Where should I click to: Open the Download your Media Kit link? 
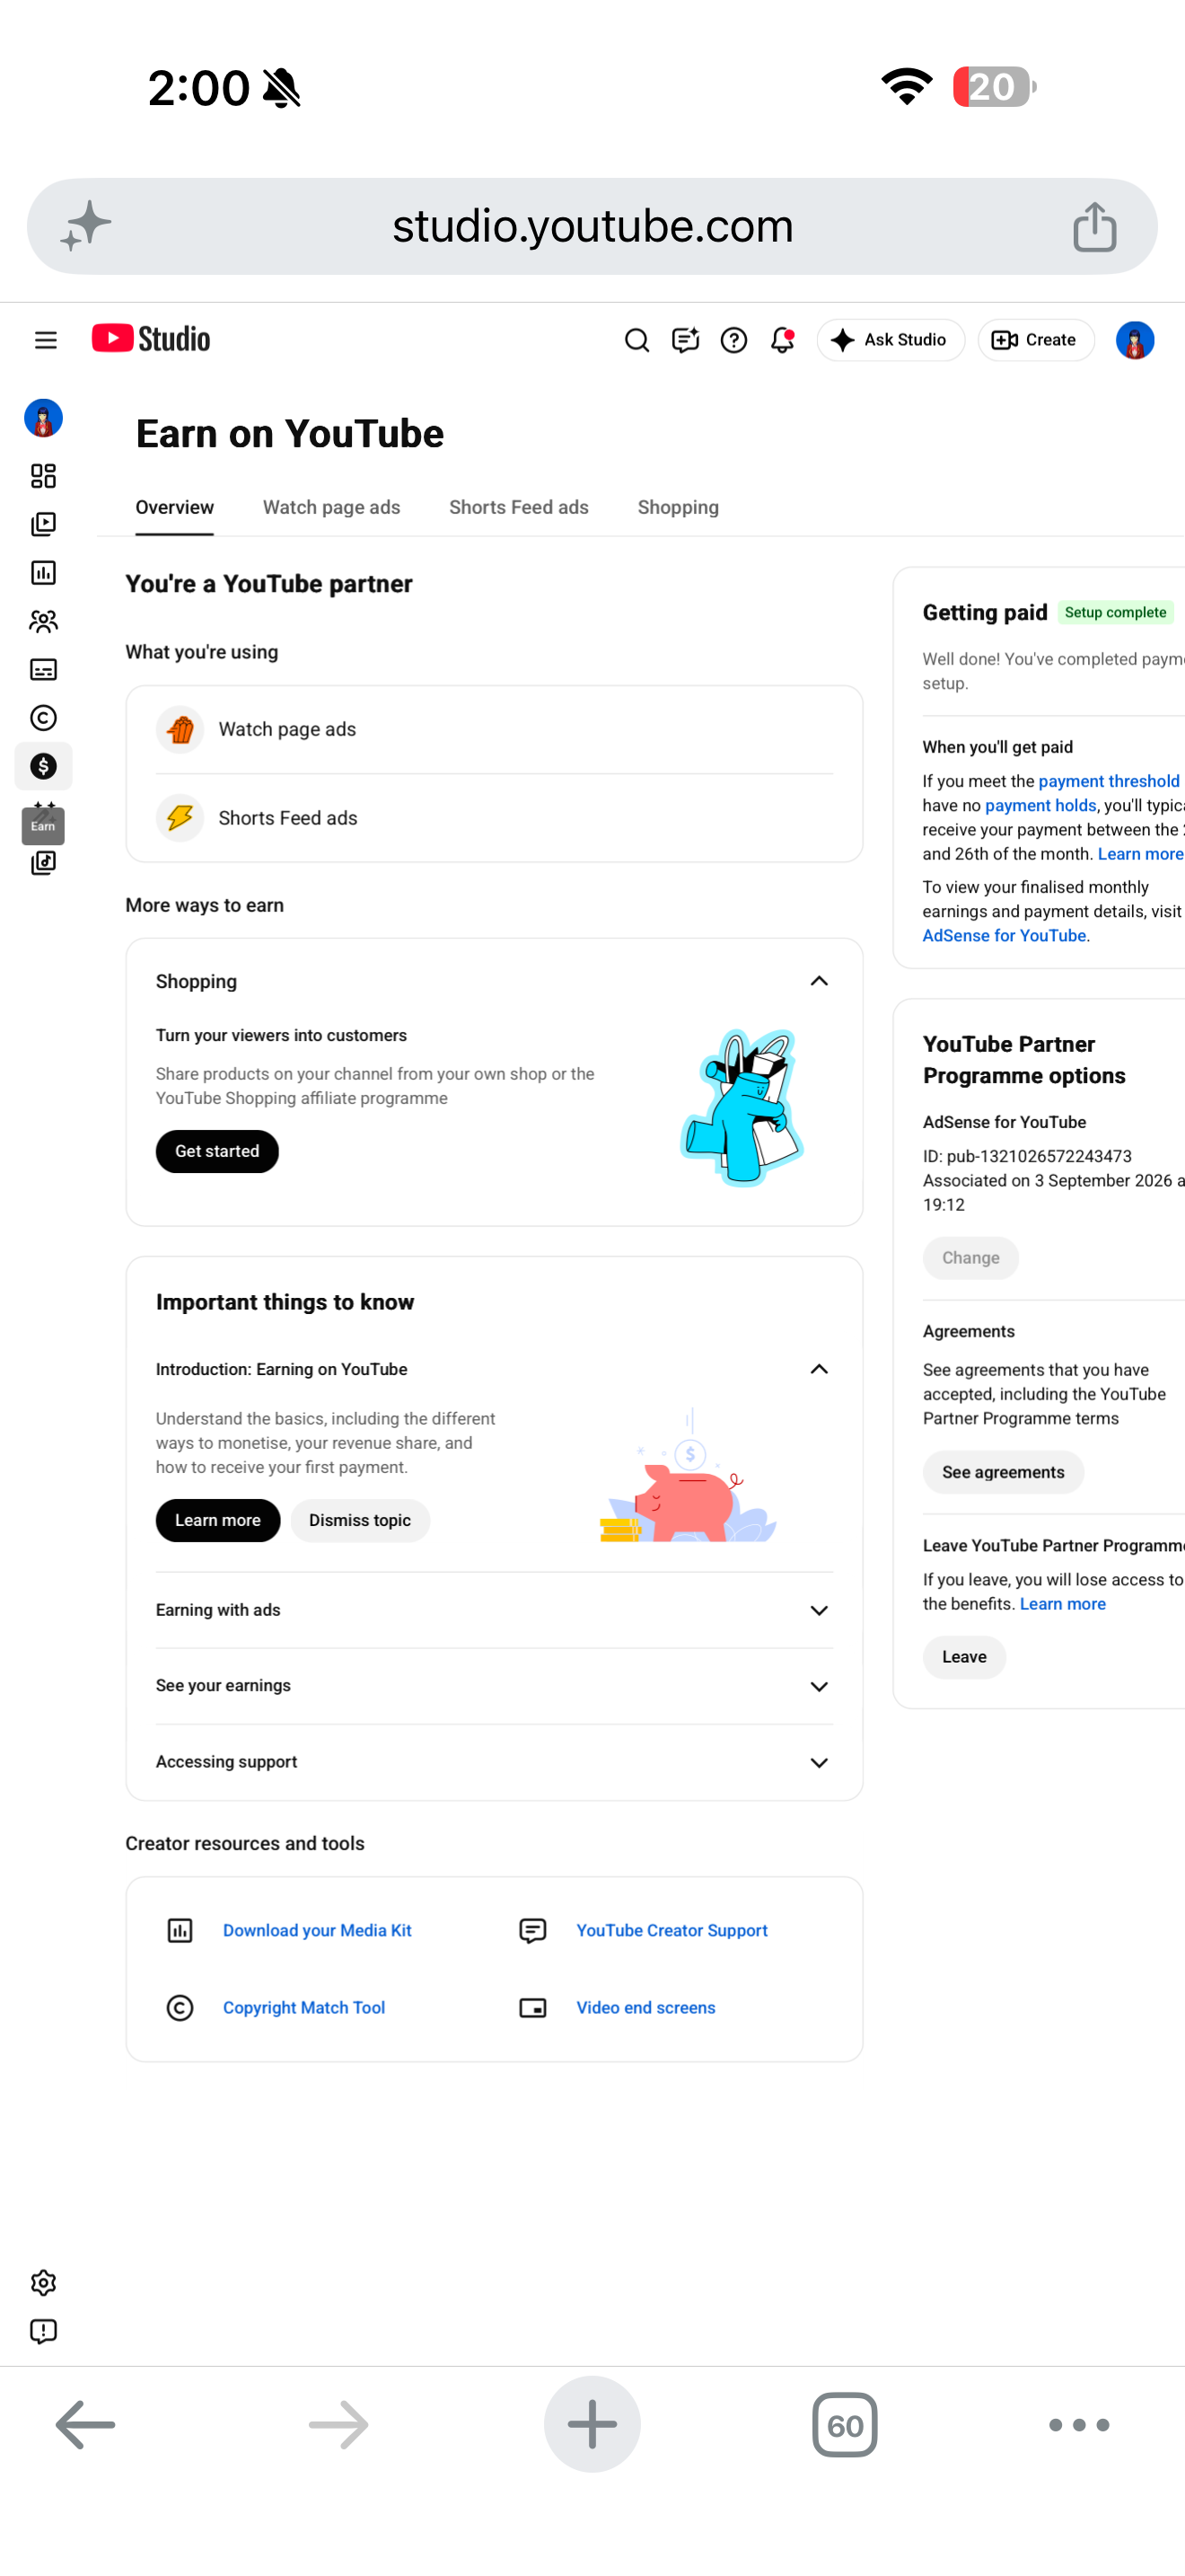click(317, 1930)
